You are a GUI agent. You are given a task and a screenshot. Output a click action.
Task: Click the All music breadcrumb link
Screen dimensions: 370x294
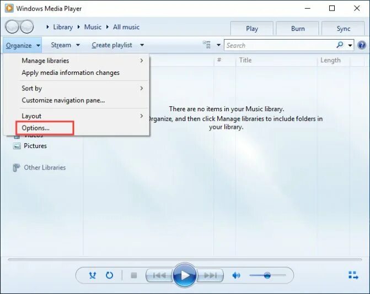(126, 27)
